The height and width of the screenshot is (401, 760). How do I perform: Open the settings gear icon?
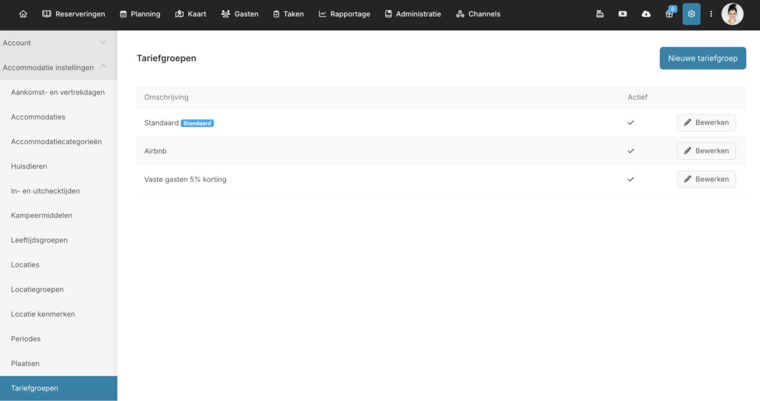pyautogui.click(x=691, y=14)
